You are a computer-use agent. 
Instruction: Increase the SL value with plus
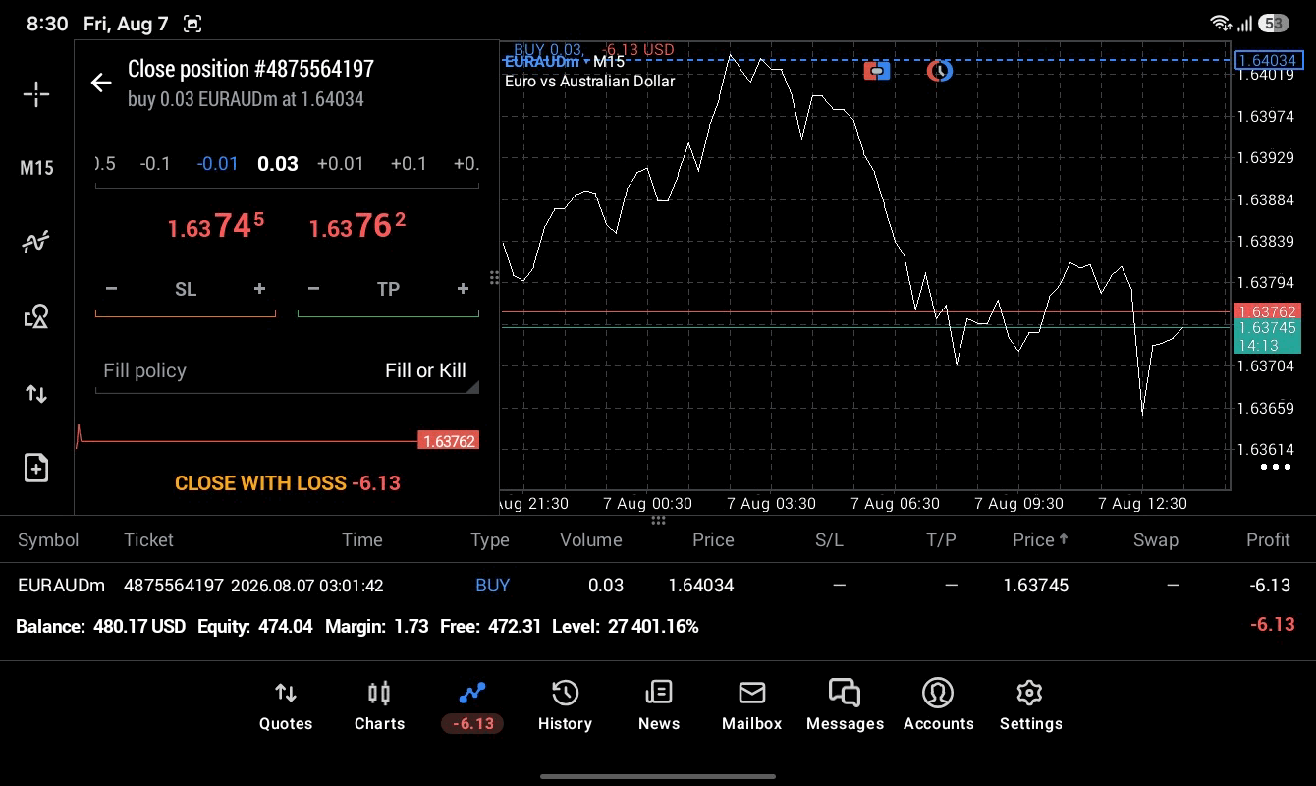pyautogui.click(x=259, y=289)
